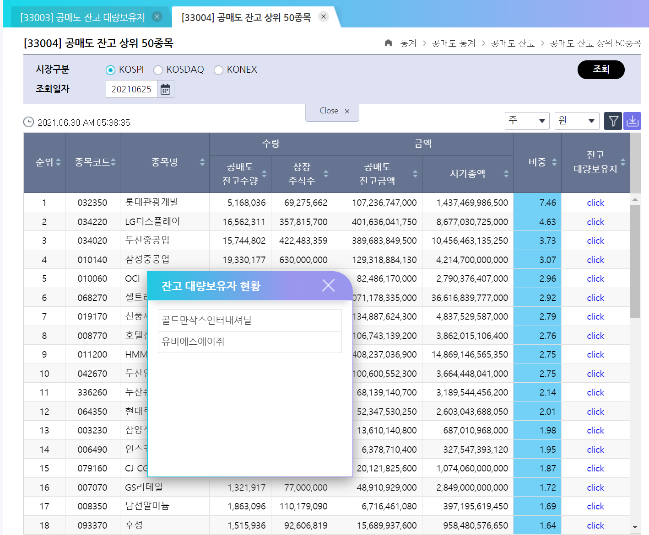The width and height of the screenshot is (649, 535).
Task: Open the 주 share unit dropdown
Action: tap(527, 121)
